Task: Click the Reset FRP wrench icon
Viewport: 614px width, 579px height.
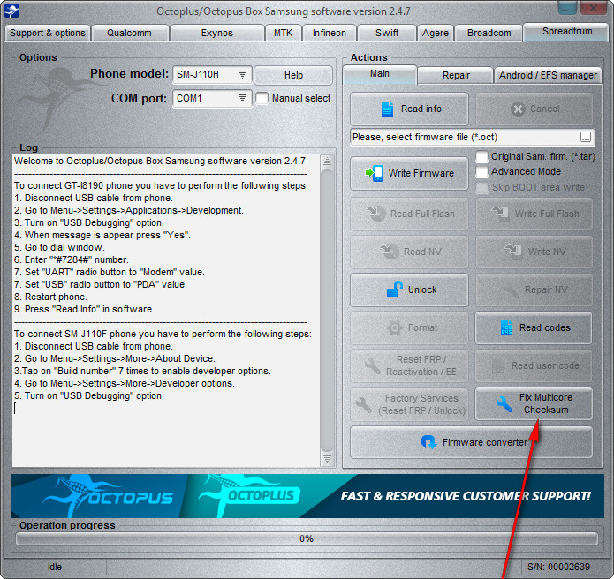Action: (x=372, y=365)
